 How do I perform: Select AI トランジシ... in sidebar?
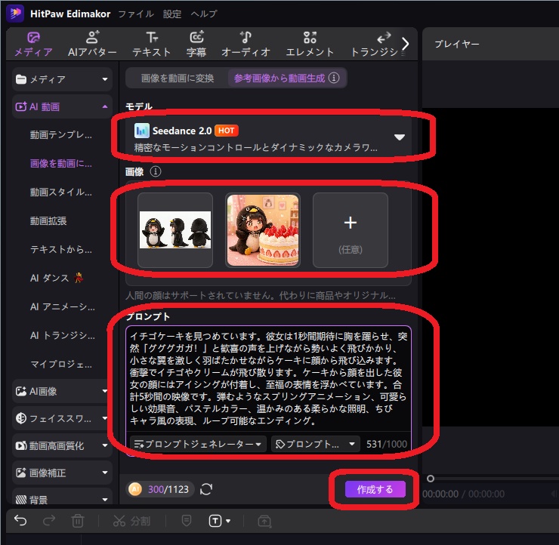tap(63, 336)
